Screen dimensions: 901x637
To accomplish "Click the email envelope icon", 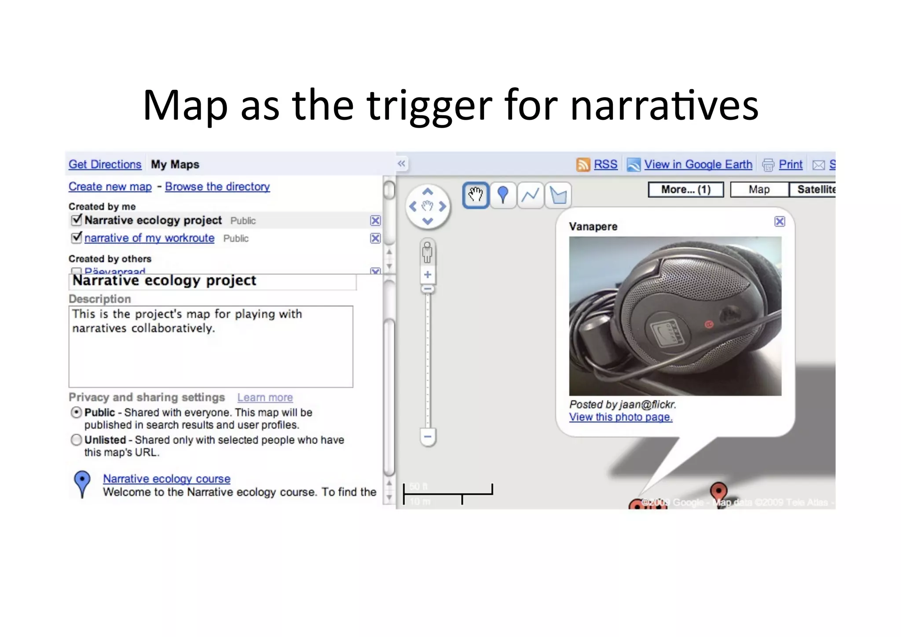I will (819, 165).
